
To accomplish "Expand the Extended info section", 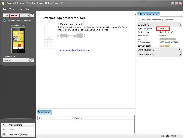I will 180,50.
